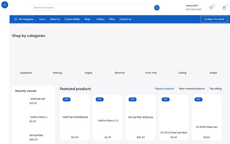The height and width of the screenshot is (144, 230).
Task: Switch to the Top selling tab
Action: click(216, 89)
